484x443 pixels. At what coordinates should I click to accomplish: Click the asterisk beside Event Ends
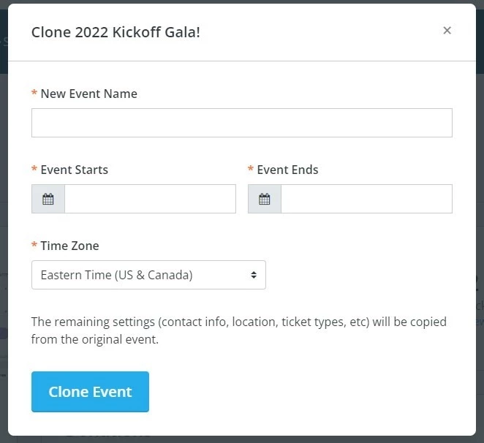pyautogui.click(x=251, y=170)
